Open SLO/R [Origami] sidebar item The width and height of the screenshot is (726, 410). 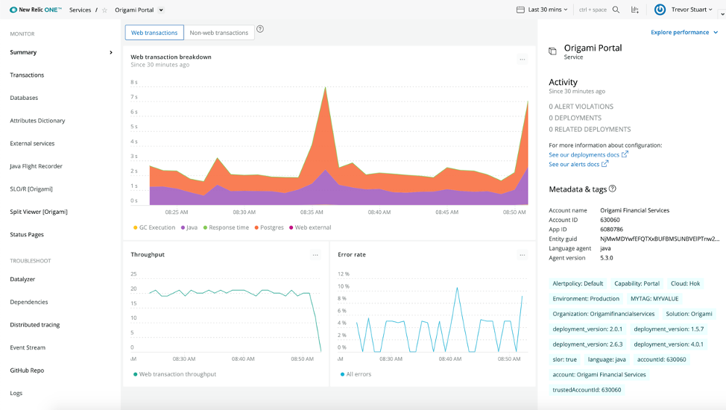pos(31,189)
